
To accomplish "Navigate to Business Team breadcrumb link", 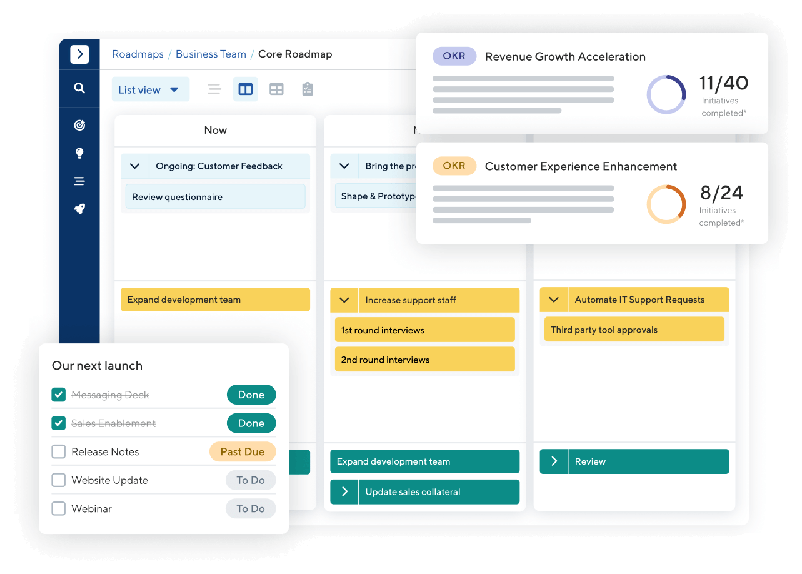I will (211, 54).
